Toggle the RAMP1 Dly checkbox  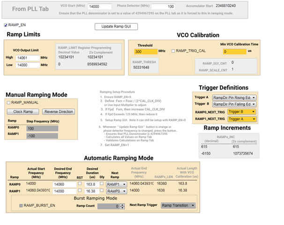point(102,190)
